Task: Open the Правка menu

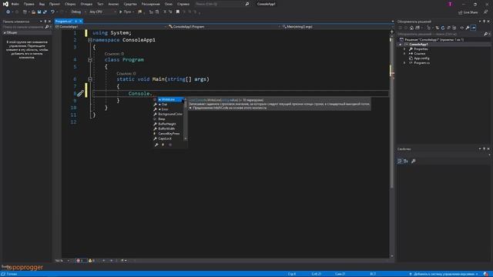Action: tap(29, 4)
